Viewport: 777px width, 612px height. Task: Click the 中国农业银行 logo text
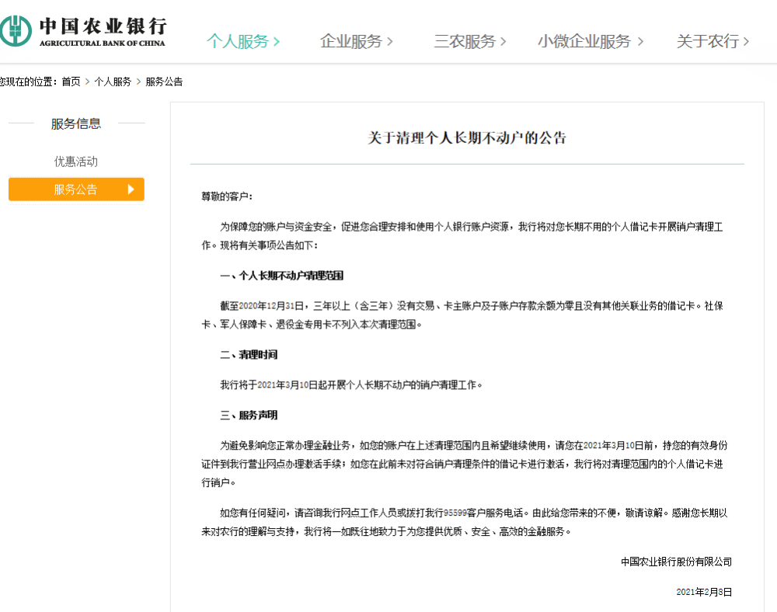pos(103,26)
